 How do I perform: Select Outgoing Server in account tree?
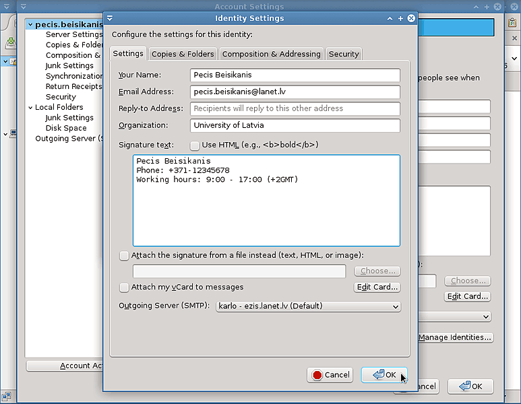69,139
